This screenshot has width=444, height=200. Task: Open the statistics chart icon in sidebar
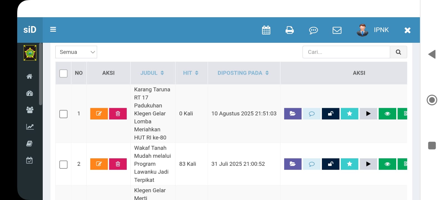[30, 127]
